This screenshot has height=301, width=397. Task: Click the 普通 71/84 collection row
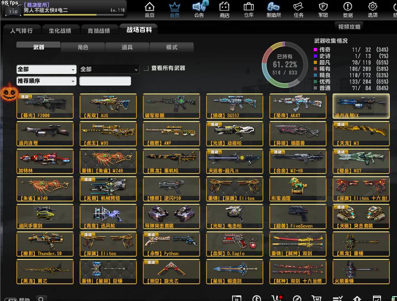(x=351, y=88)
